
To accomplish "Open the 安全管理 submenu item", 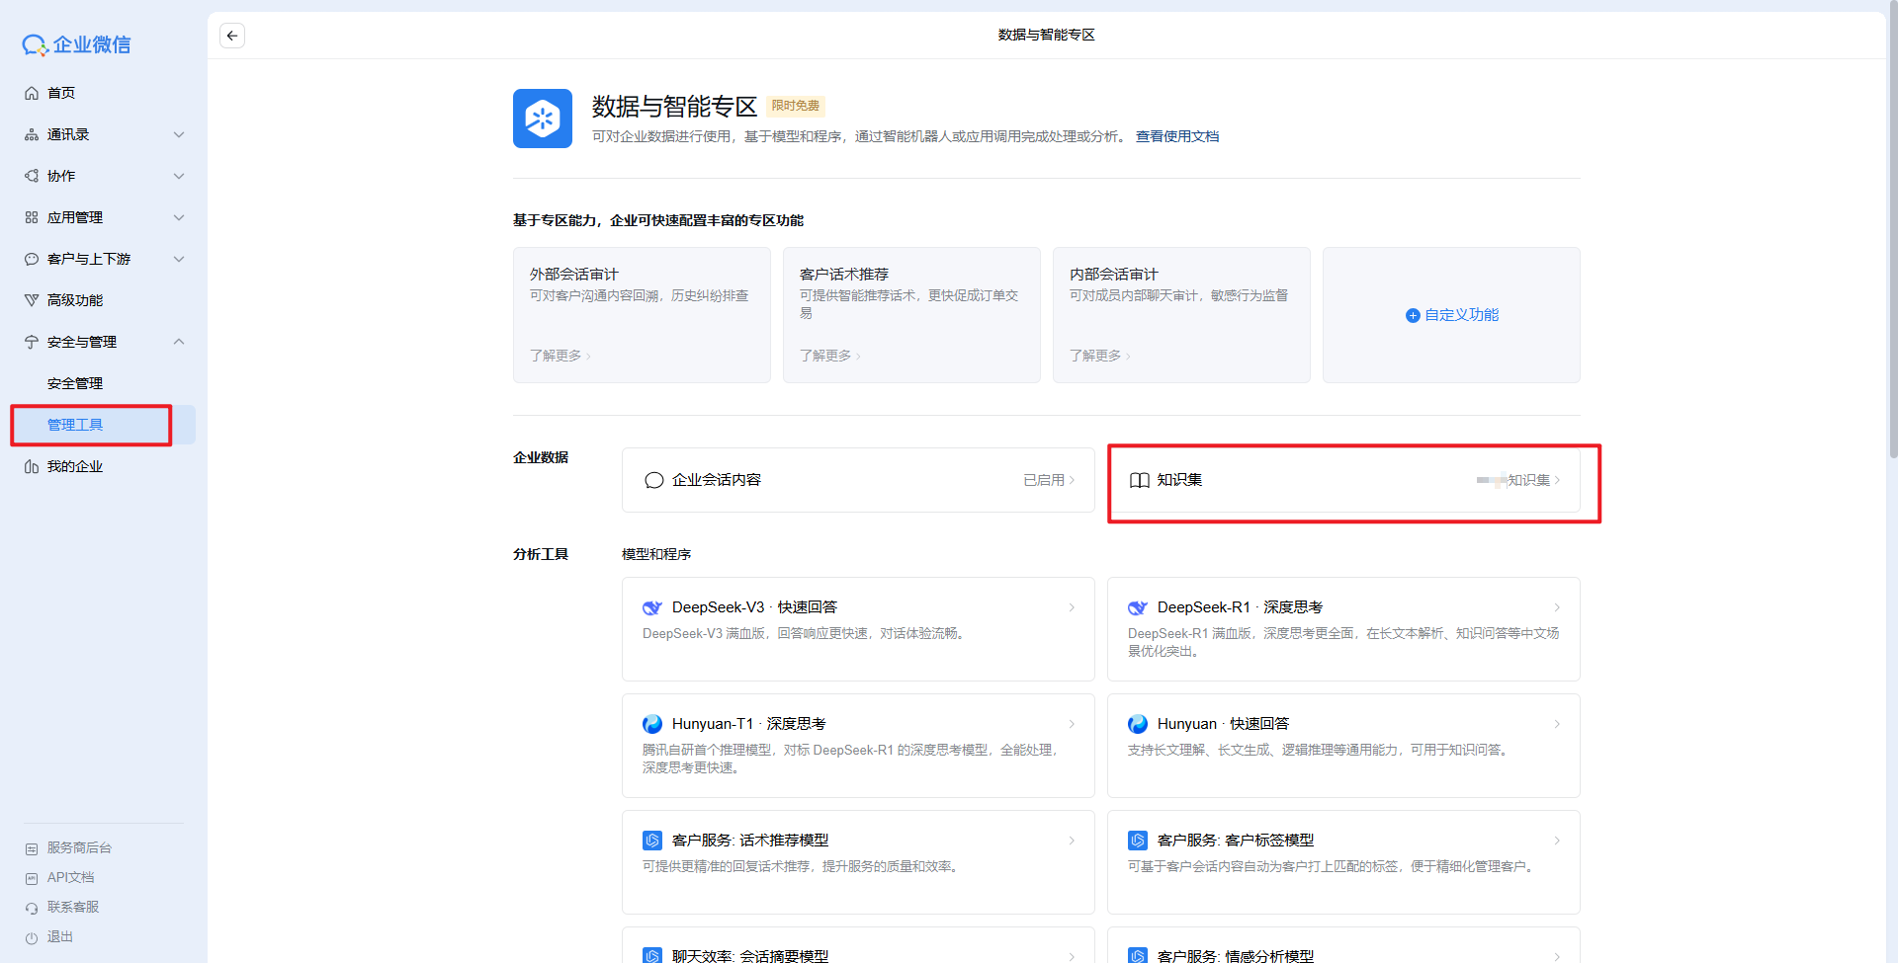I will pyautogui.click(x=75, y=383).
